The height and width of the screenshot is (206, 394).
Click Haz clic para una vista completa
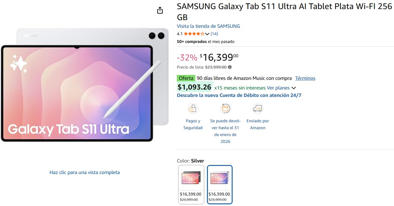[85, 172]
